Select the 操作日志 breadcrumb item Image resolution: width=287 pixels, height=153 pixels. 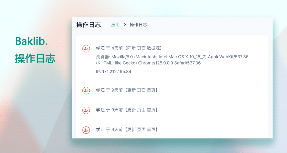tap(138, 25)
